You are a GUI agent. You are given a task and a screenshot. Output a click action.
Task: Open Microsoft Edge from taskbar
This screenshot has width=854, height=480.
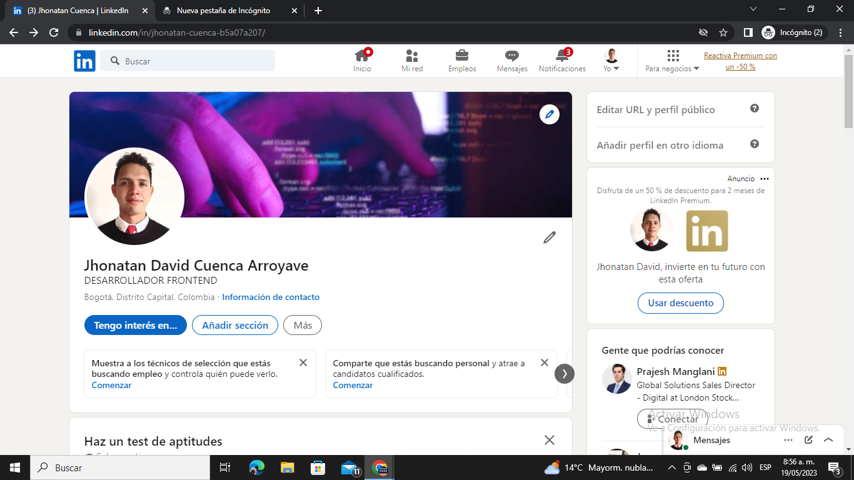click(257, 467)
